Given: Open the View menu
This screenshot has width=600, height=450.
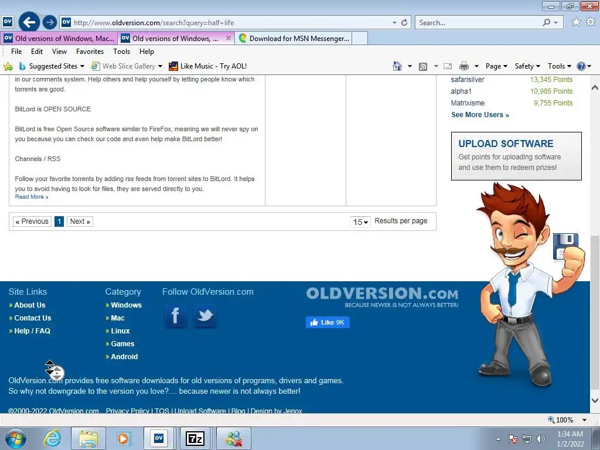Looking at the screenshot, I should (x=59, y=52).
